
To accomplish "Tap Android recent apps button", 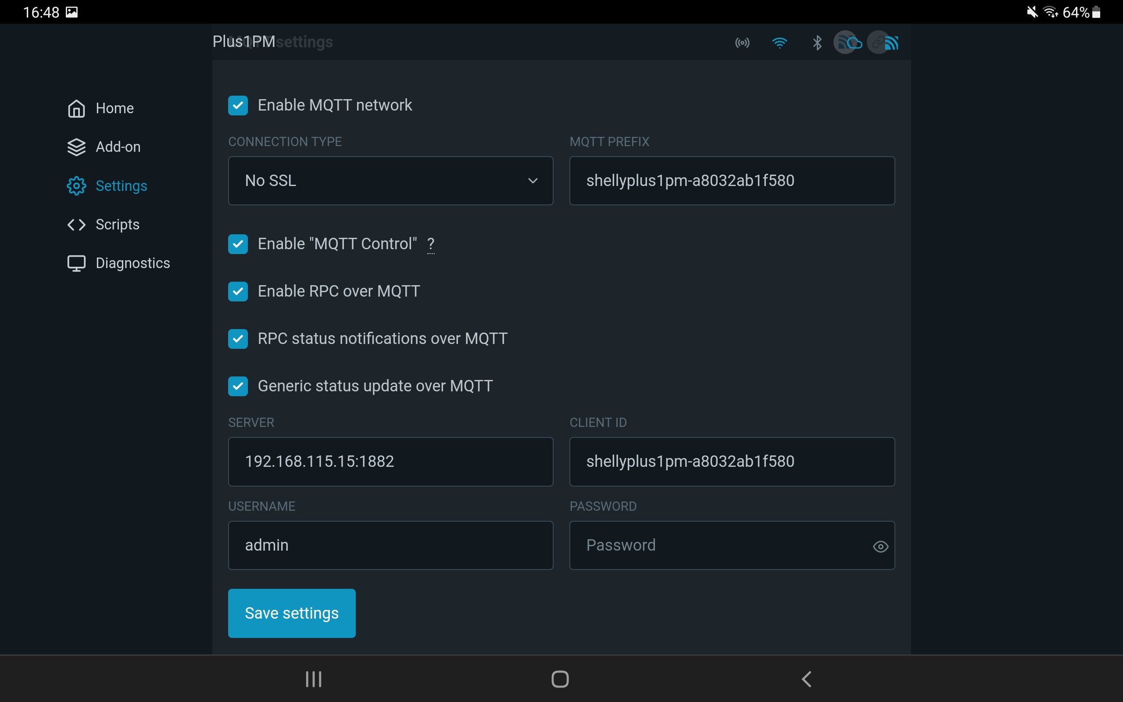I will [314, 679].
